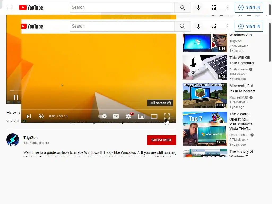Click the top SIGN IN button

click(x=249, y=7)
